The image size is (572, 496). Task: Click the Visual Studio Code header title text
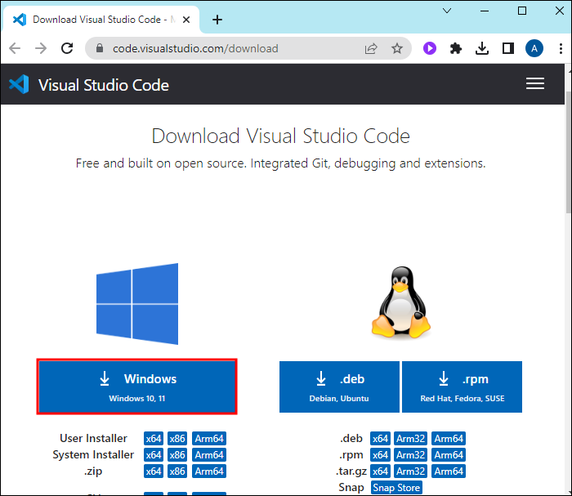coord(104,85)
